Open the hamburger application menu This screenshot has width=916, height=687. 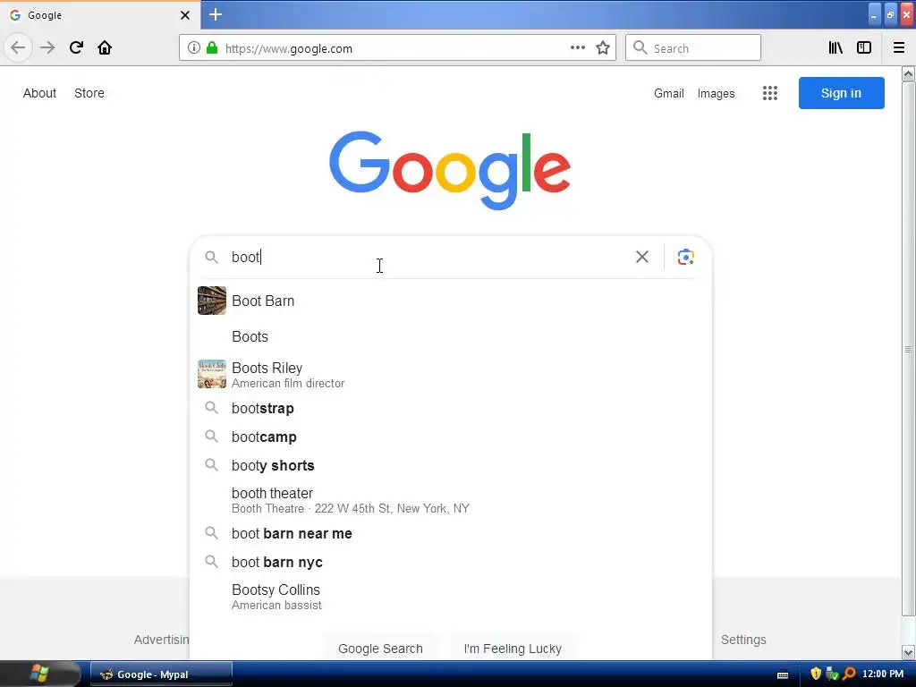click(898, 48)
